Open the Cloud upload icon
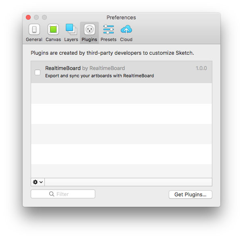 126,29
